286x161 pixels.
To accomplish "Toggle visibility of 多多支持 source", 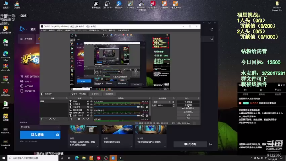I will pos(88,107).
